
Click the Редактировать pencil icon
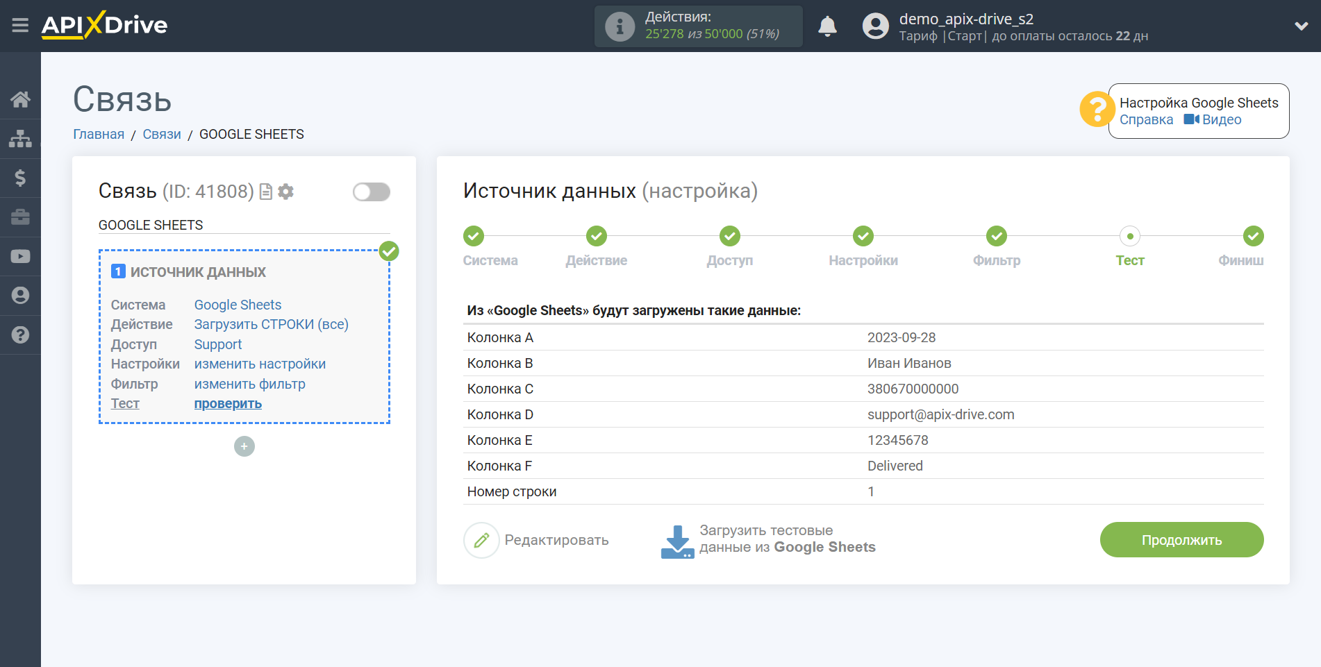[x=481, y=540]
